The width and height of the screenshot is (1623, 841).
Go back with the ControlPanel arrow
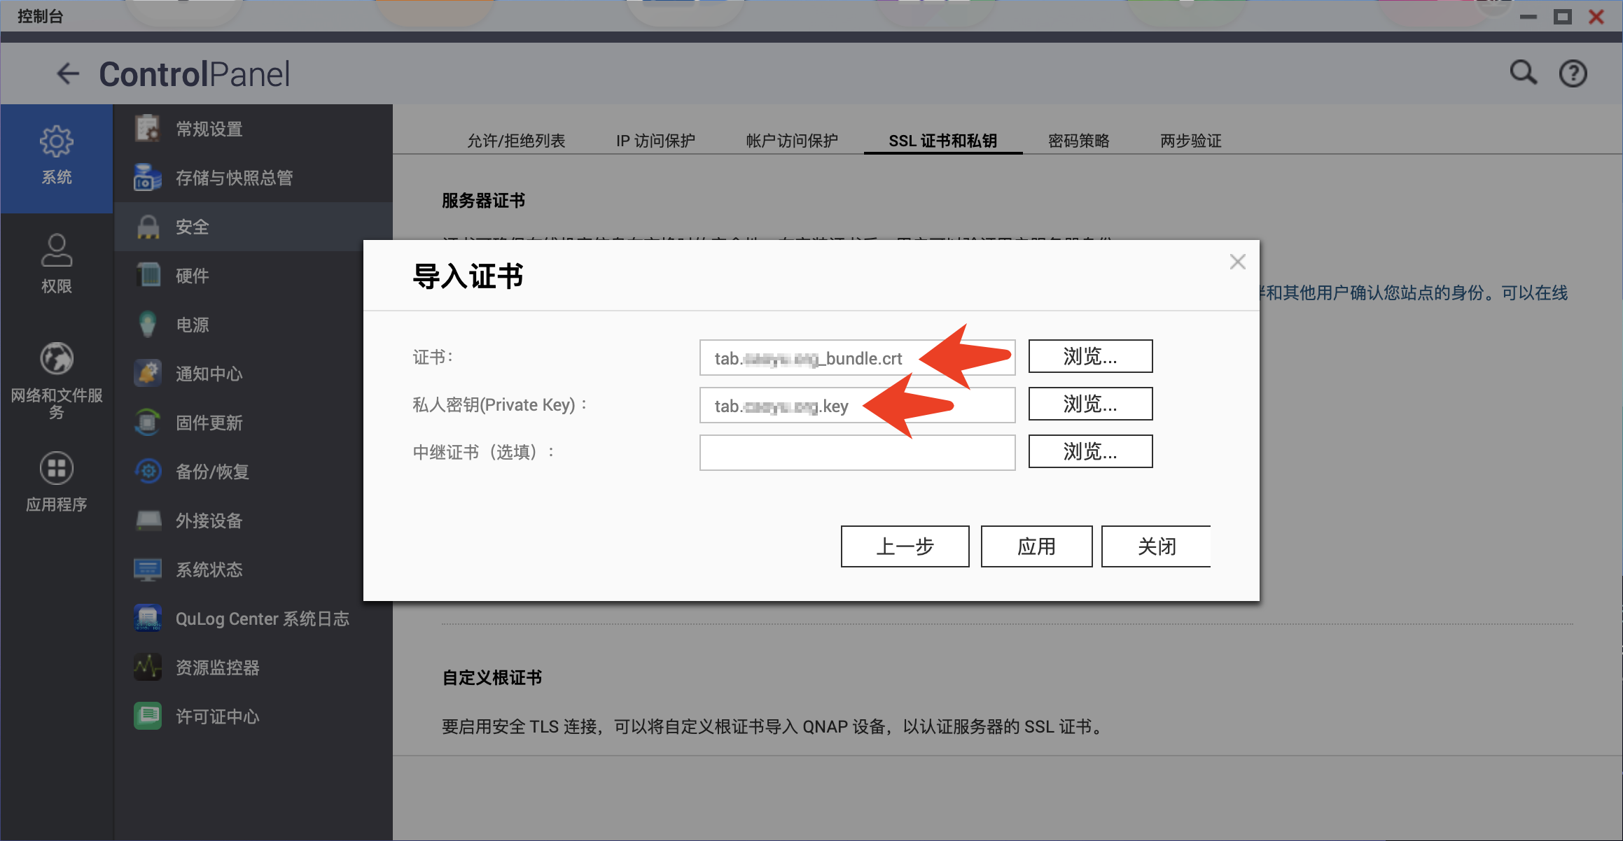click(68, 73)
